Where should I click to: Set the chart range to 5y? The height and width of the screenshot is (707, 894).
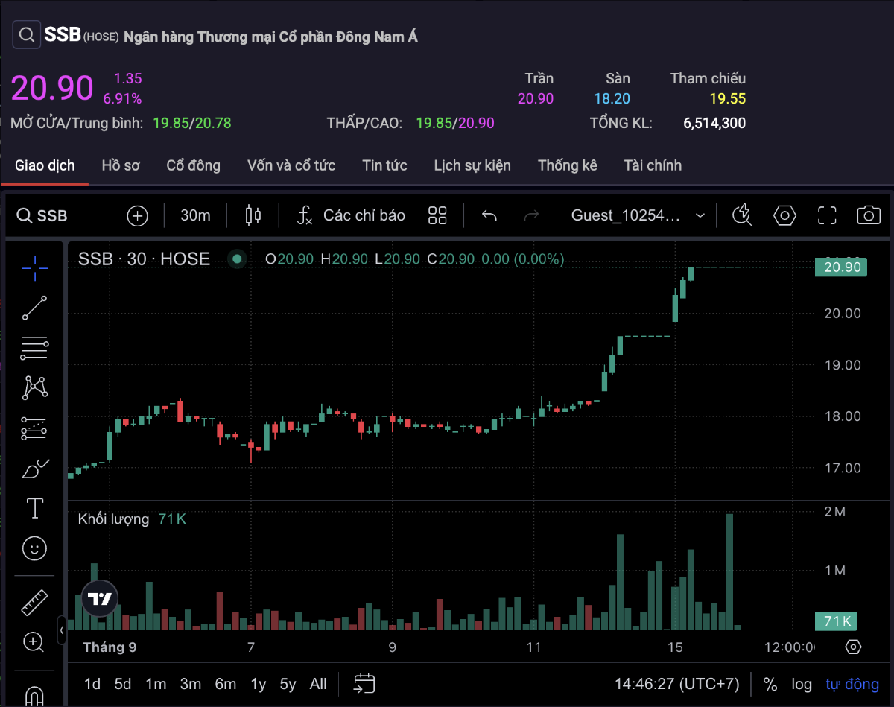coord(288,684)
